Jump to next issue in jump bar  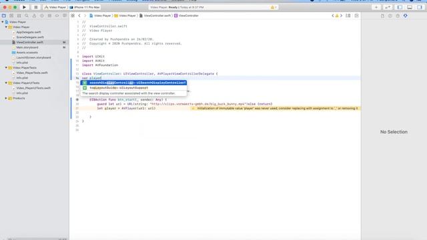click(x=341, y=16)
